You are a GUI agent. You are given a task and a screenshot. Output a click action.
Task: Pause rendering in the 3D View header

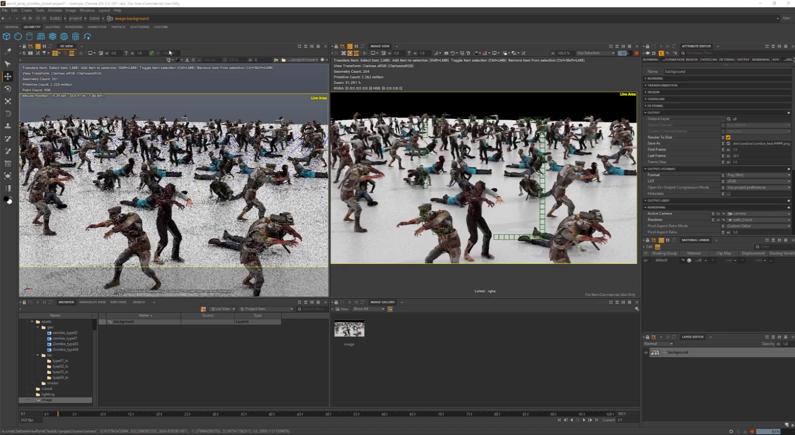tap(44, 46)
